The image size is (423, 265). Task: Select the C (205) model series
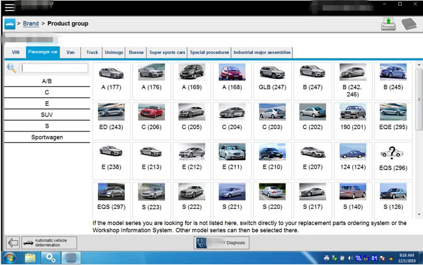[192, 121]
